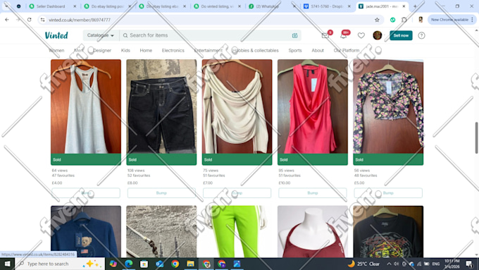Screen dimensions: 479x270
Task: Open File Explorer from the taskbar
Action: (190, 264)
